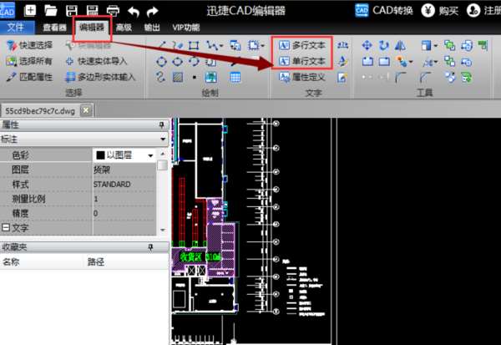The height and width of the screenshot is (345, 501).
Task: Open the 色彩 以图层 color dropdown
Action: click(x=150, y=155)
